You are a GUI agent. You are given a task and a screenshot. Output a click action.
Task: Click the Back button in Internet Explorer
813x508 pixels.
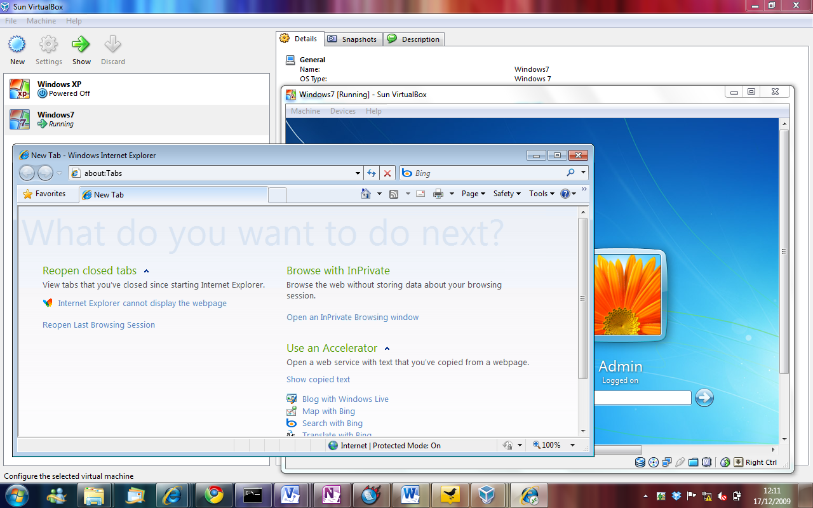[x=27, y=173]
